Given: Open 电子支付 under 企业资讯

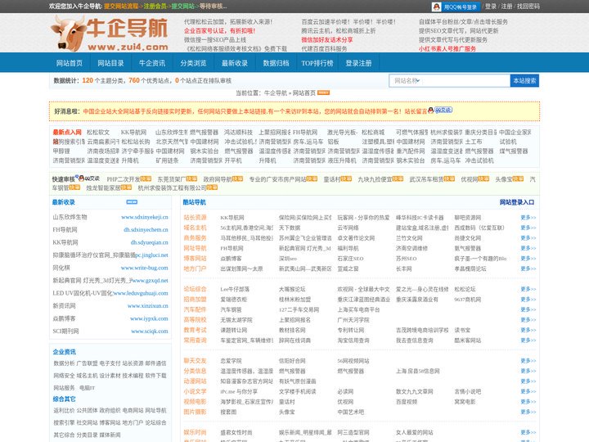Looking at the screenshot, I should click(110, 363).
